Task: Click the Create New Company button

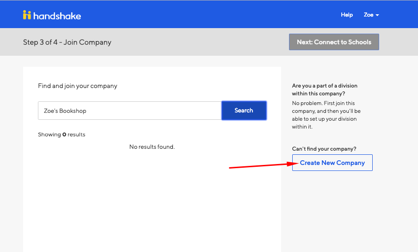Action: click(332, 163)
